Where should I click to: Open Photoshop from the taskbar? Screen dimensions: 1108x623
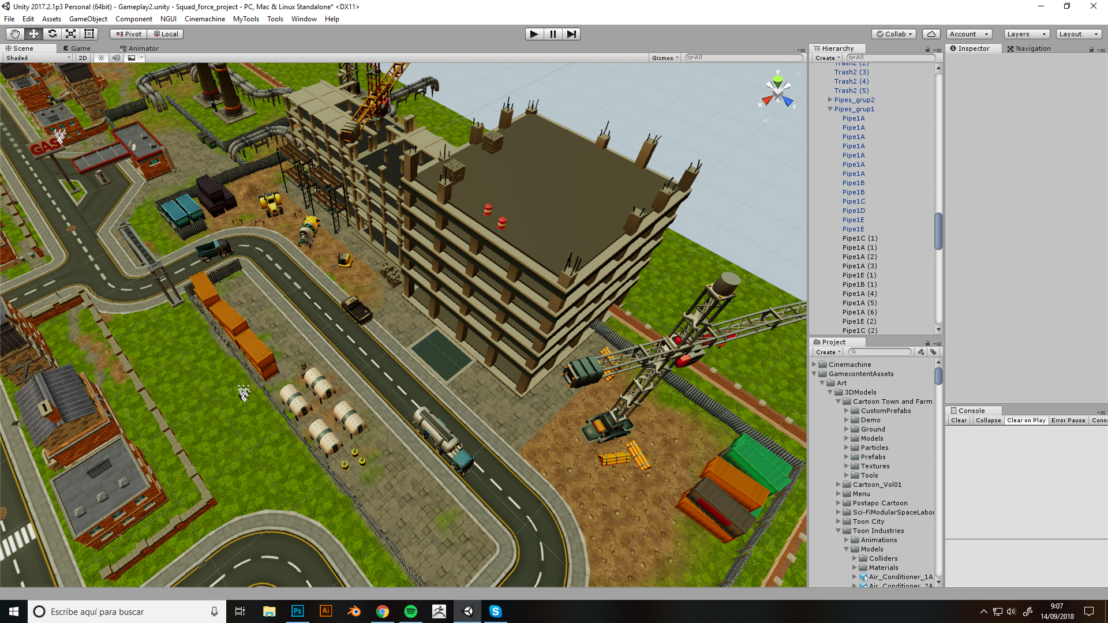pos(297,611)
